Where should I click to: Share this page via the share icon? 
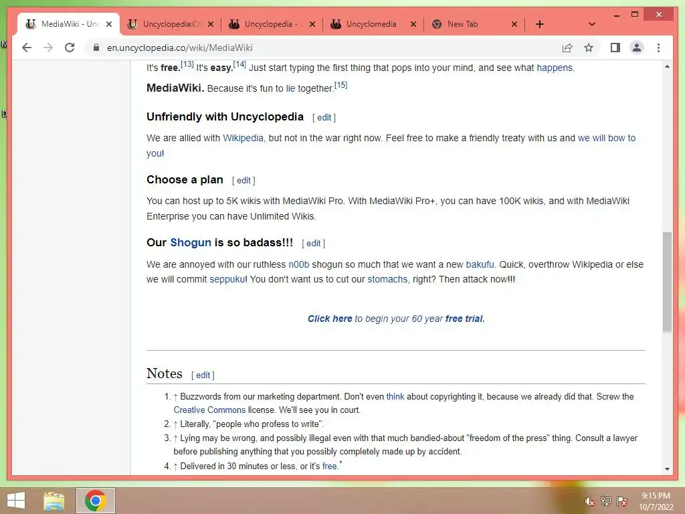[567, 48]
